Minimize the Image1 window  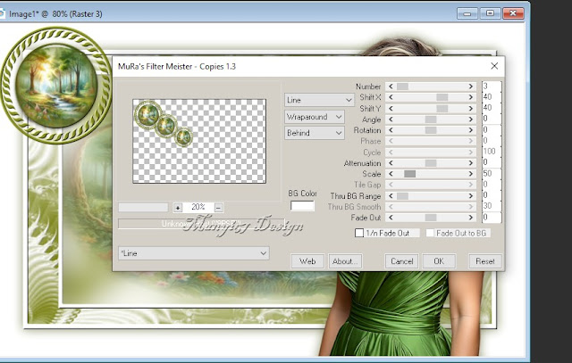(467, 13)
